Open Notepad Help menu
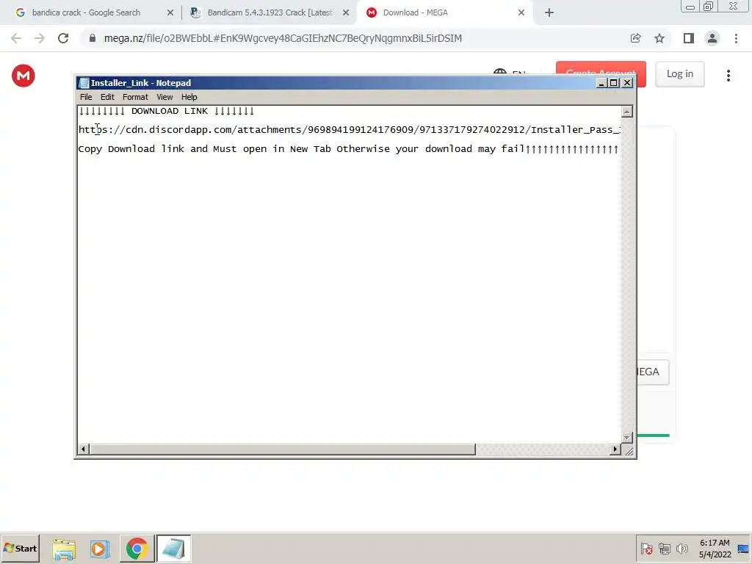The width and height of the screenshot is (752, 564). [189, 97]
